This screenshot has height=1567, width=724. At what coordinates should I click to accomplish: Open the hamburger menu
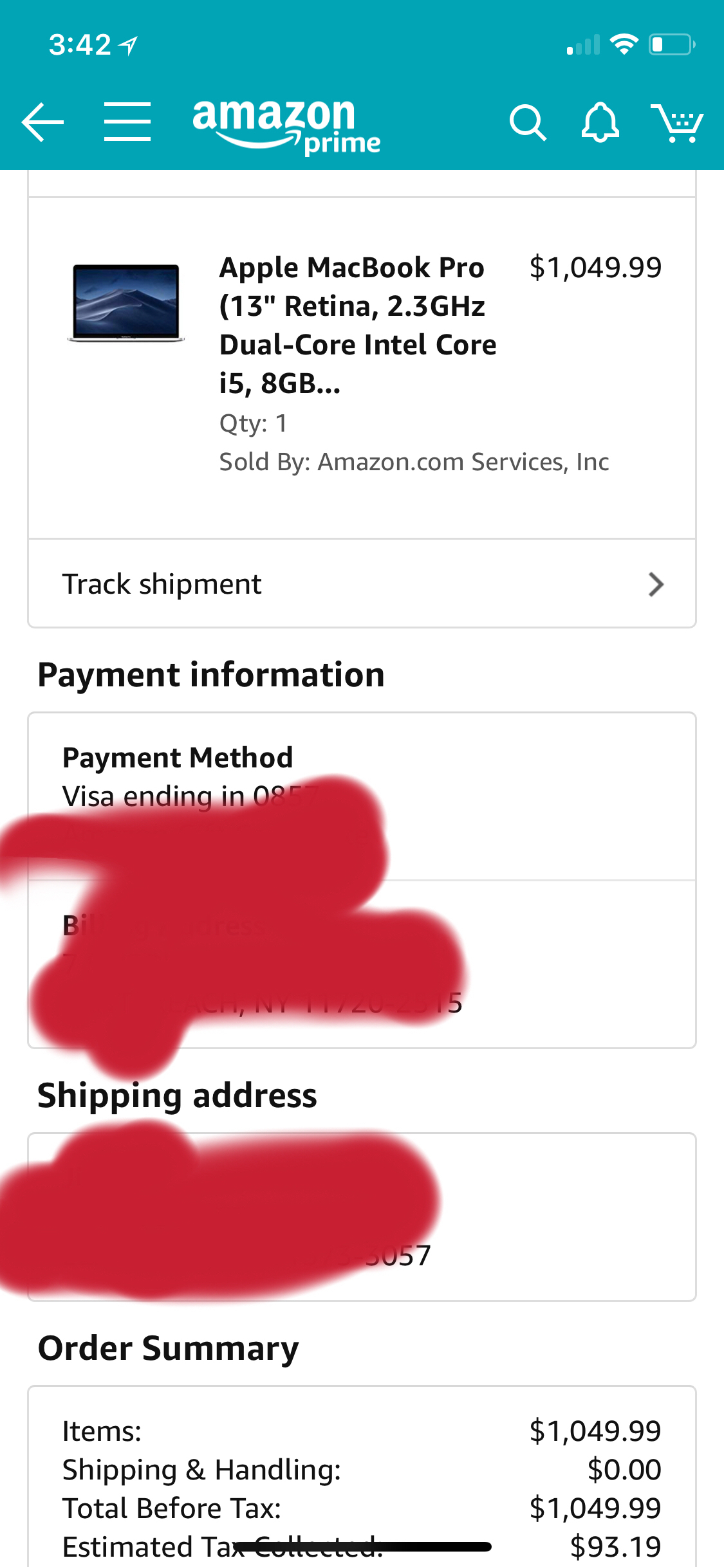tap(127, 122)
